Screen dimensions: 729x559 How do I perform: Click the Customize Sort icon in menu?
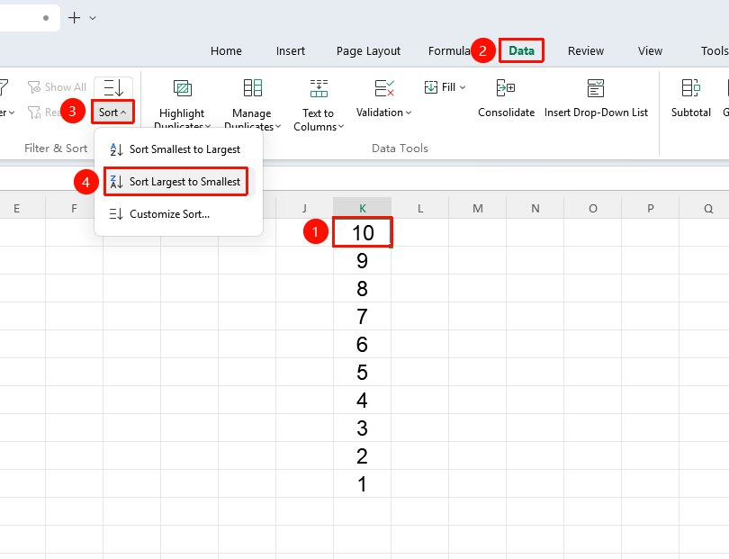coord(116,214)
